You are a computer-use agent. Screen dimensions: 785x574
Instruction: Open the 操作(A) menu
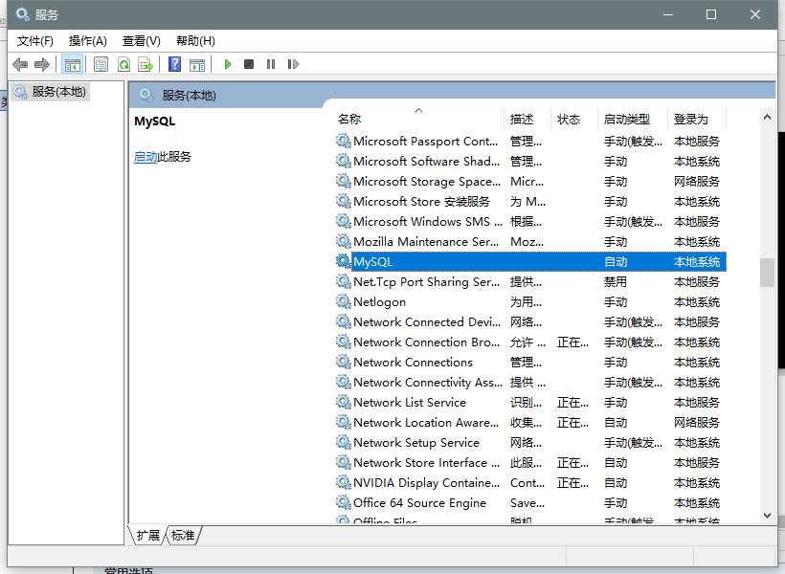click(88, 41)
